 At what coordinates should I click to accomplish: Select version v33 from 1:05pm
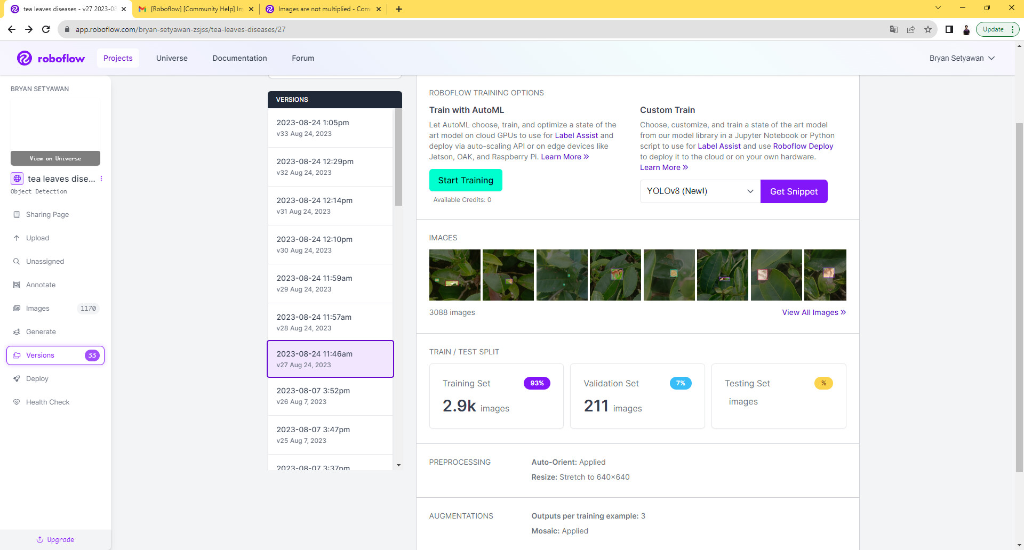(330, 128)
